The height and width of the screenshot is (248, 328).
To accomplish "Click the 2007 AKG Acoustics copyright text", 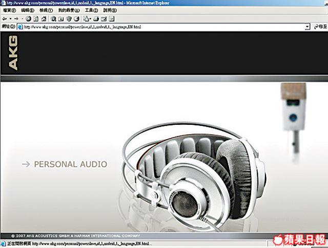I will [x=75, y=236].
